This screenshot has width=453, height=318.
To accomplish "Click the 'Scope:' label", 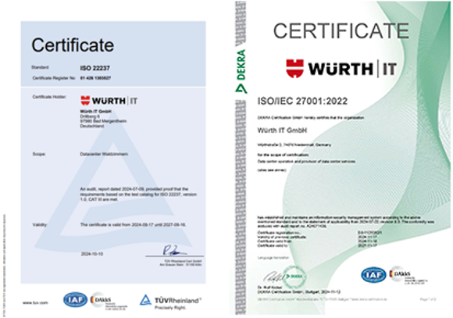I will click(x=39, y=154).
